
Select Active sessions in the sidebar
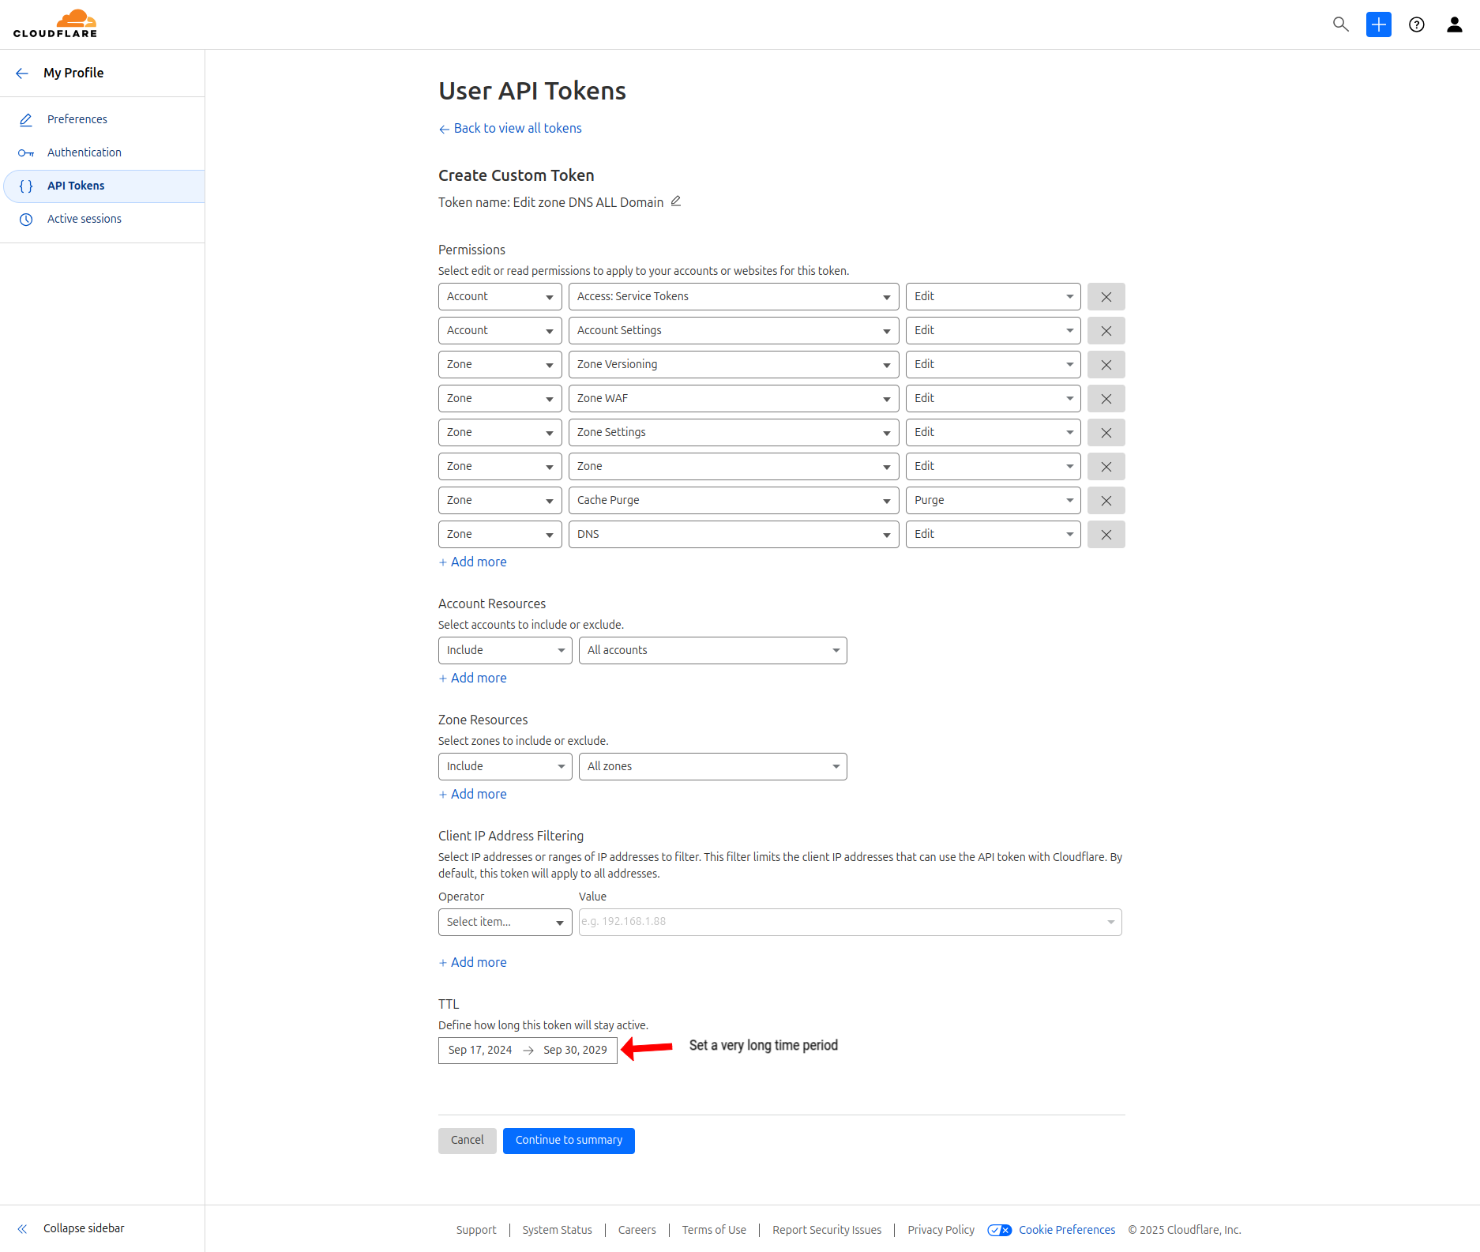(84, 219)
